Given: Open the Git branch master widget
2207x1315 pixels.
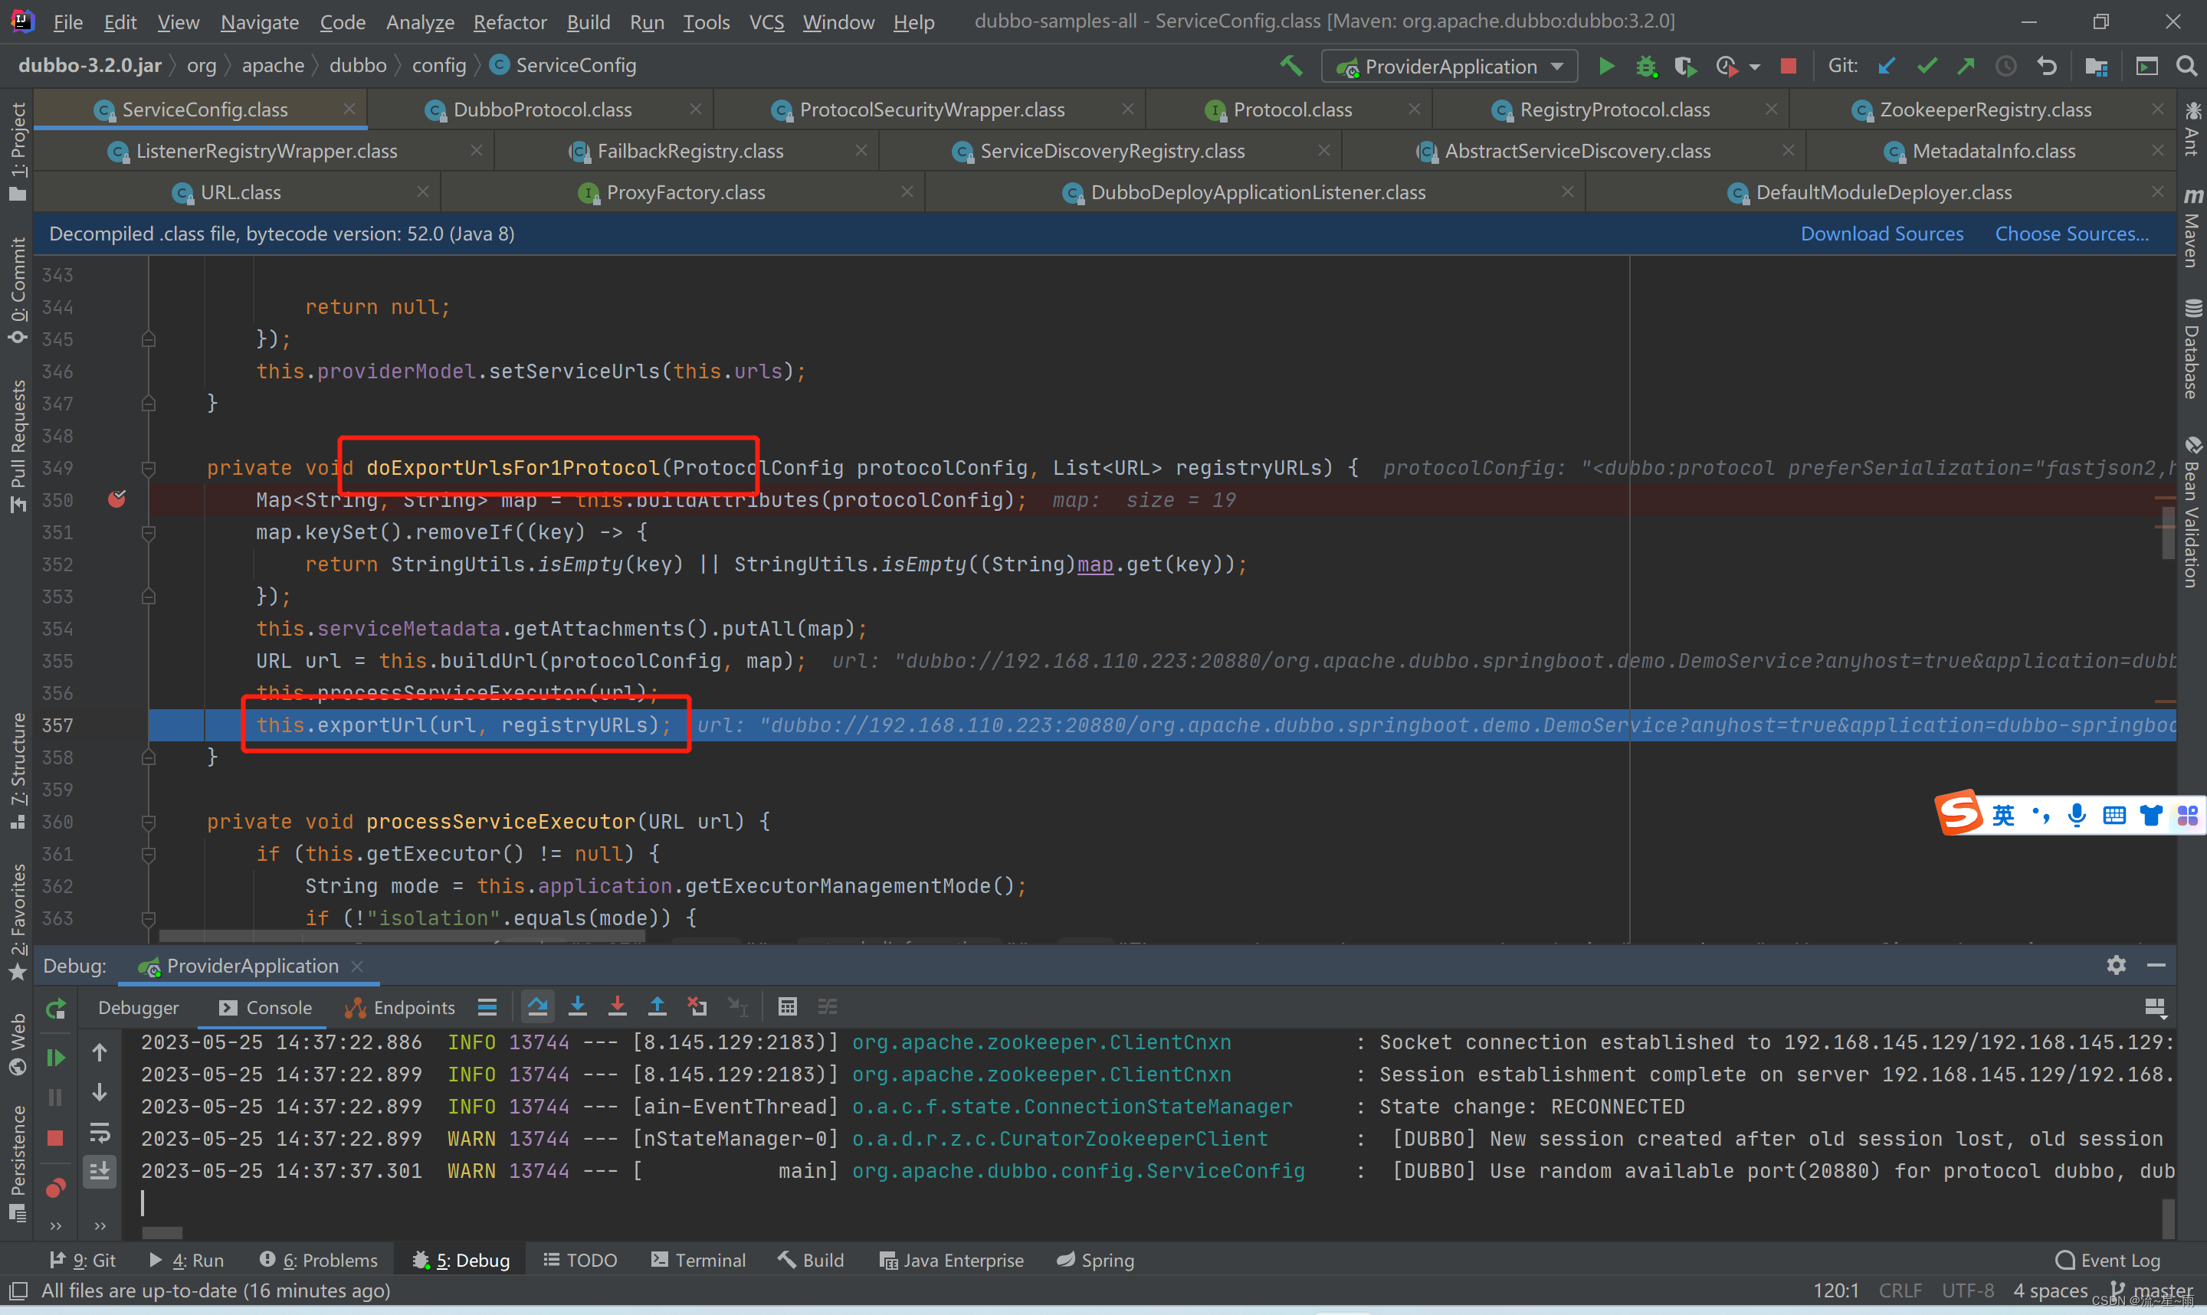Looking at the screenshot, I should tap(2151, 1290).
